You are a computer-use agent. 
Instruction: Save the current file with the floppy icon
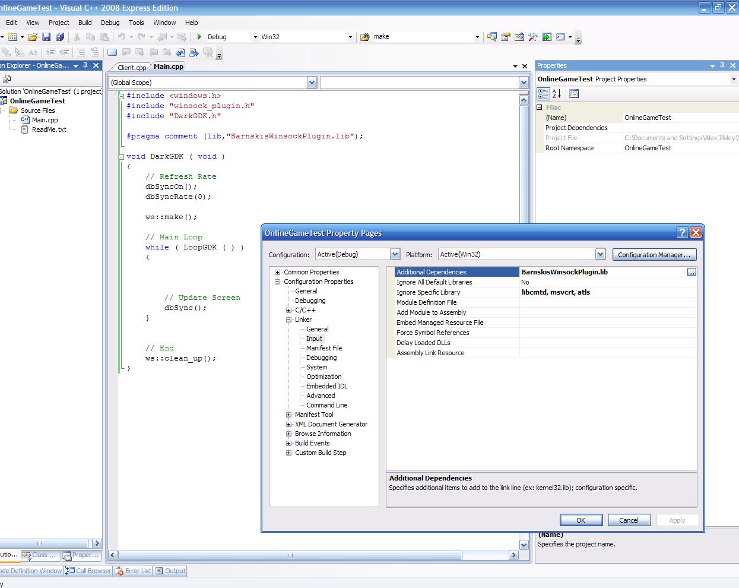[46, 37]
